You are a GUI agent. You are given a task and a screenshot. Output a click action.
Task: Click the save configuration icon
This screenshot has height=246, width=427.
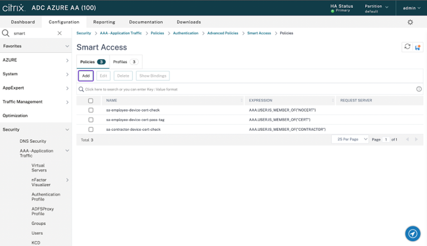coord(418,47)
